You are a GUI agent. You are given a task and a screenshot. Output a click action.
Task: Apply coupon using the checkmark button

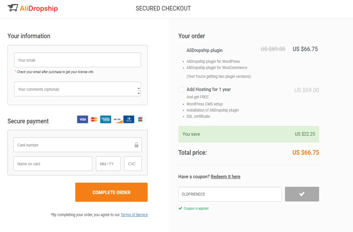pyautogui.click(x=302, y=194)
